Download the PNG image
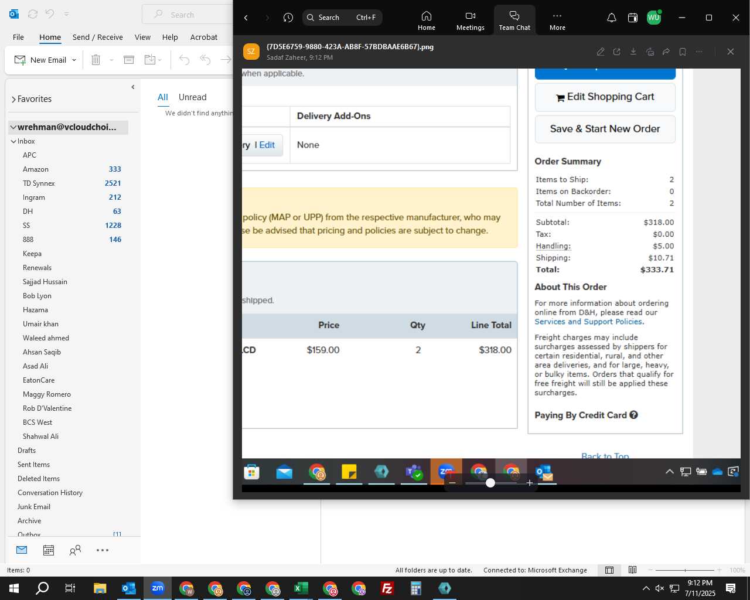This screenshot has width=750, height=600. (633, 52)
